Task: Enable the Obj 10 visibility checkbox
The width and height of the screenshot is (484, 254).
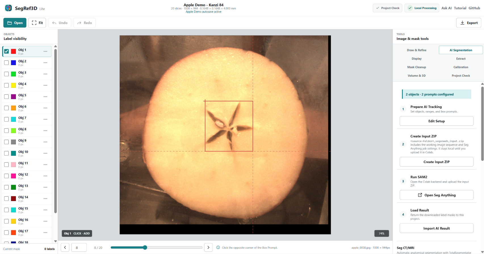Action: click(x=7, y=153)
